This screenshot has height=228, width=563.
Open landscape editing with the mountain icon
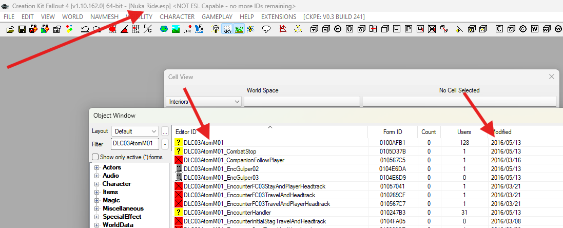click(x=176, y=29)
